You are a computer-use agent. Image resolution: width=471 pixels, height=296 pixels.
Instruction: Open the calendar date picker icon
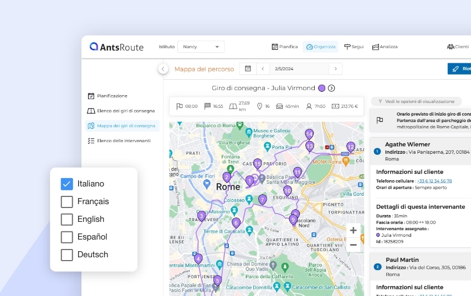click(x=248, y=69)
